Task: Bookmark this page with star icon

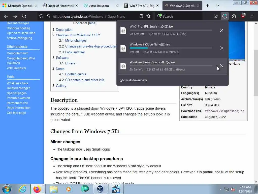Action: pyautogui.click(x=148, y=16)
